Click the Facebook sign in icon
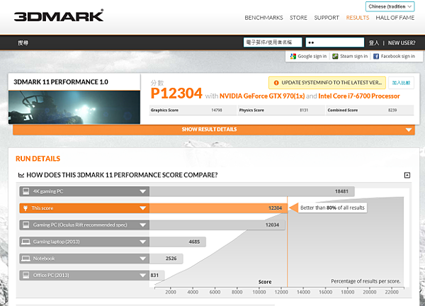This screenshot has width=425, height=306. pos(376,57)
